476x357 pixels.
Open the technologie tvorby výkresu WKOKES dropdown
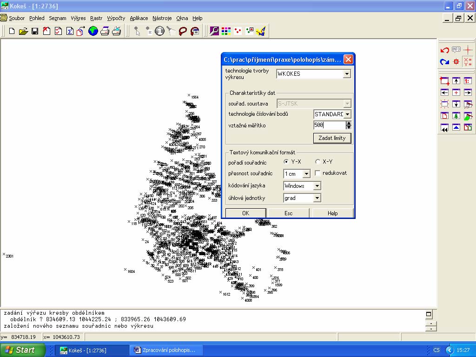pos(347,74)
